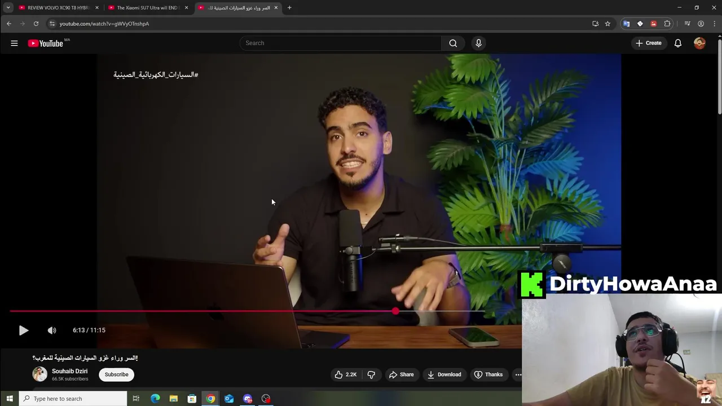Go to YouTube home via logo
The width and height of the screenshot is (722, 406).
point(45,43)
